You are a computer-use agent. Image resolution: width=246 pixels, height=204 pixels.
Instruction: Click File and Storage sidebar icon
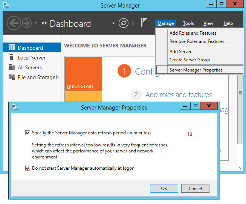click(x=11, y=77)
